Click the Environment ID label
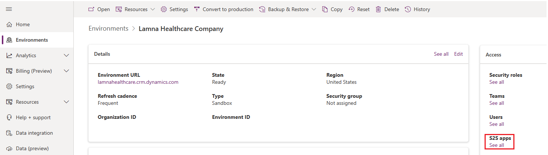The image size is (548, 155). click(x=231, y=117)
